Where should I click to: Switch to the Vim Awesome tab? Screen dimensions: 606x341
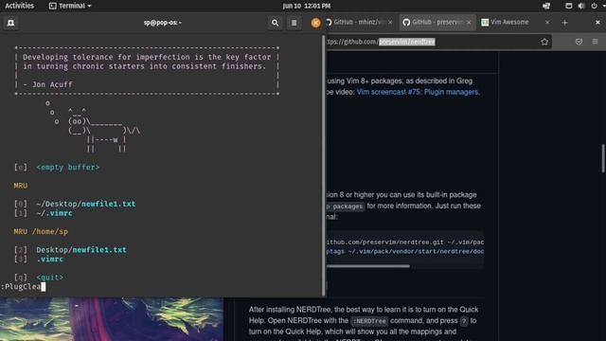point(509,23)
